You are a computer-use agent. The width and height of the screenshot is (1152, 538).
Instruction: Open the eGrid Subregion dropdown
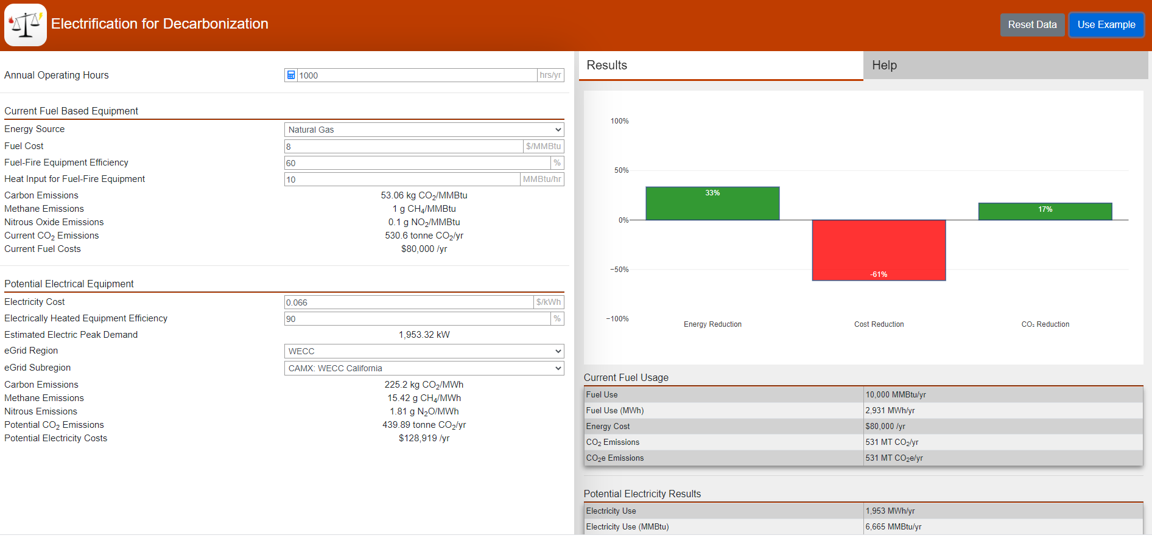424,368
